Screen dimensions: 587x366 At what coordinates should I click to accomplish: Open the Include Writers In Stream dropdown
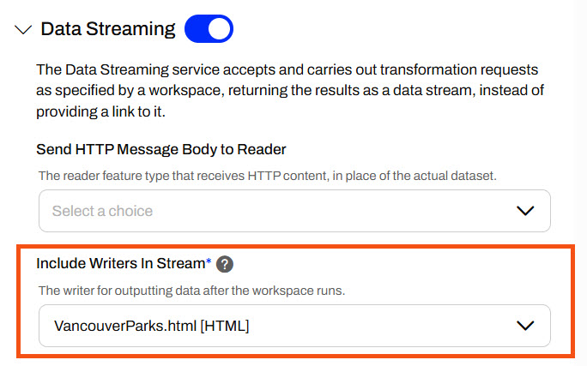pos(294,326)
